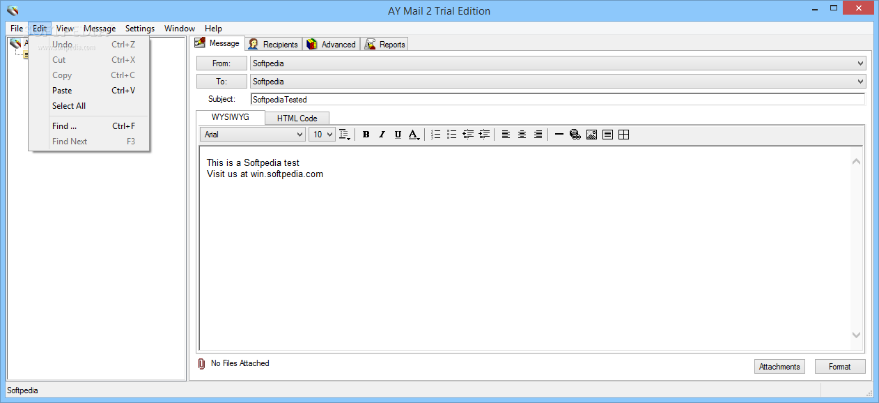The width and height of the screenshot is (879, 403).
Task: Switch to the Advanced tab
Action: [332, 45]
